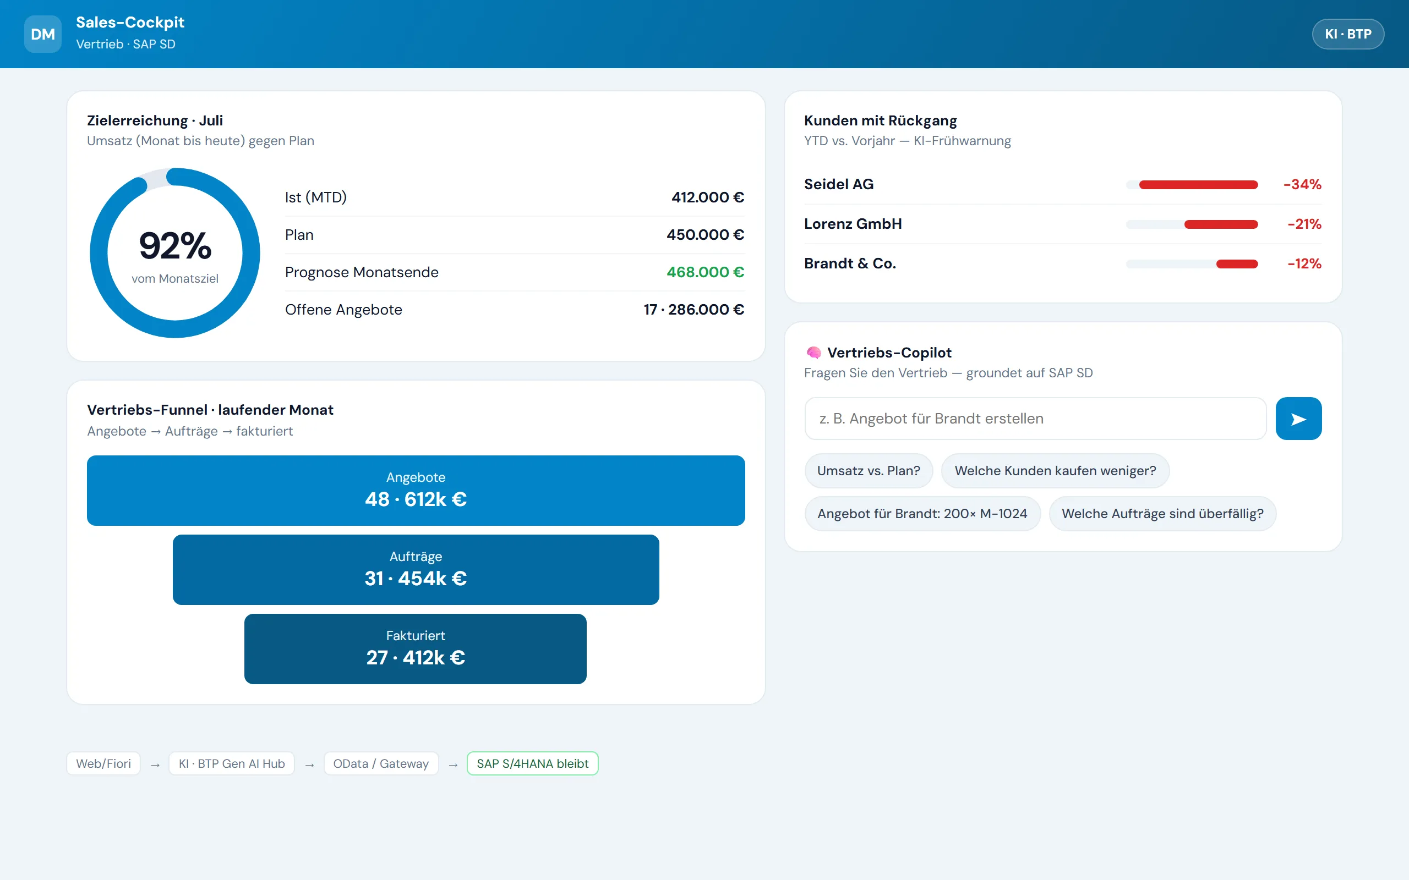Click the Fakturiert funnel bar
This screenshot has height=880, width=1409.
click(415, 649)
